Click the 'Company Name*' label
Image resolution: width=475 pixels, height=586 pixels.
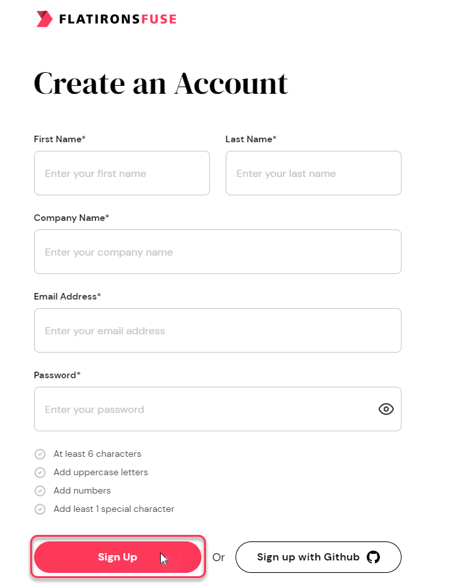(72, 218)
